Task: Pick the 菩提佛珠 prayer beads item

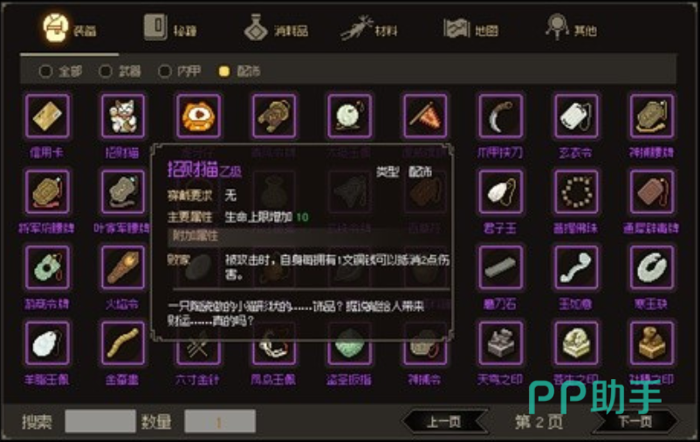Action: click(576, 191)
